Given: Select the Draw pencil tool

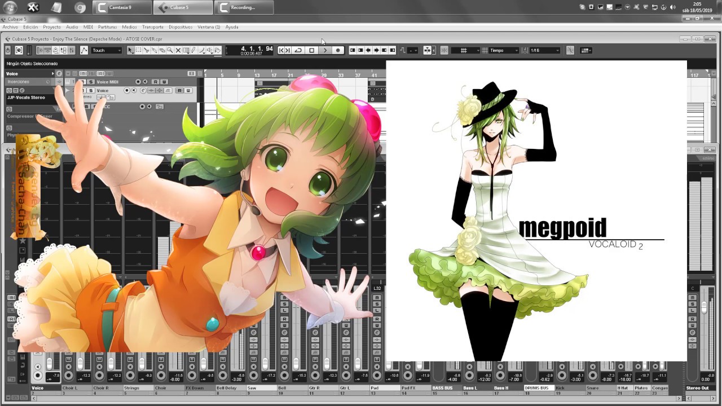Looking at the screenshot, I should (x=193, y=50).
